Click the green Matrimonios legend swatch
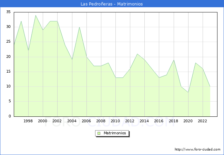This screenshot has width=224, height=155. pos(99,133)
